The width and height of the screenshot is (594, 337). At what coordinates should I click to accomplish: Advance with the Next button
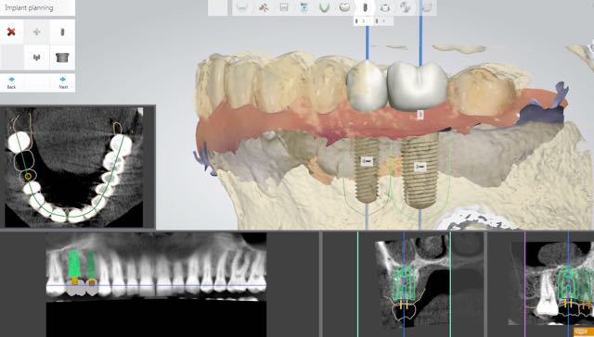(63, 82)
